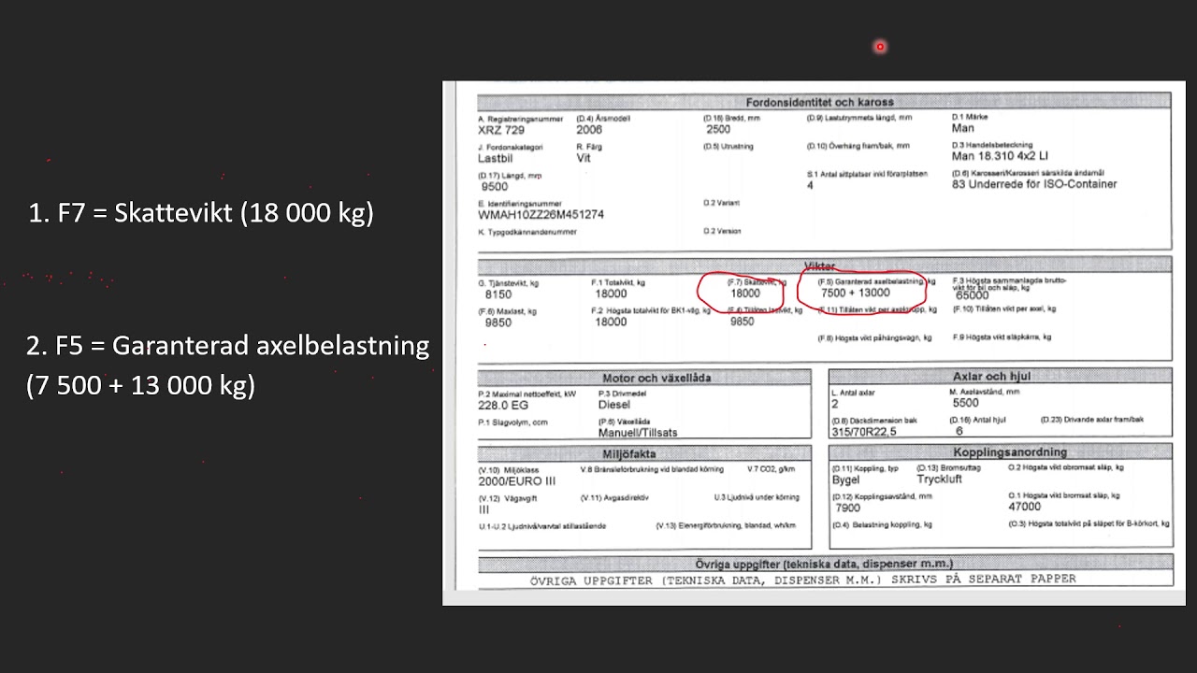Click the "18000" under F.7 Skattevikt
The image size is (1197, 673).
pyautogui.click(x=745, y=294)
